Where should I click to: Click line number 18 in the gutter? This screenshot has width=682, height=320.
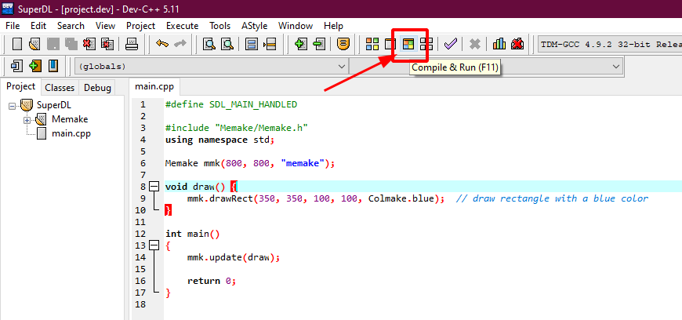pyautogui.click(x=140, y=304)
